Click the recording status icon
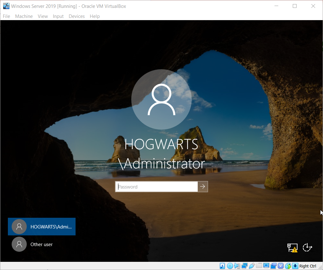This screenshot has width=323, height=270. (273, 266)
